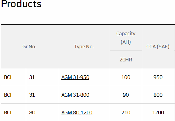Click the Gr No. column header
This screenshot has height=121, width=175.
[x=29, y=47]
